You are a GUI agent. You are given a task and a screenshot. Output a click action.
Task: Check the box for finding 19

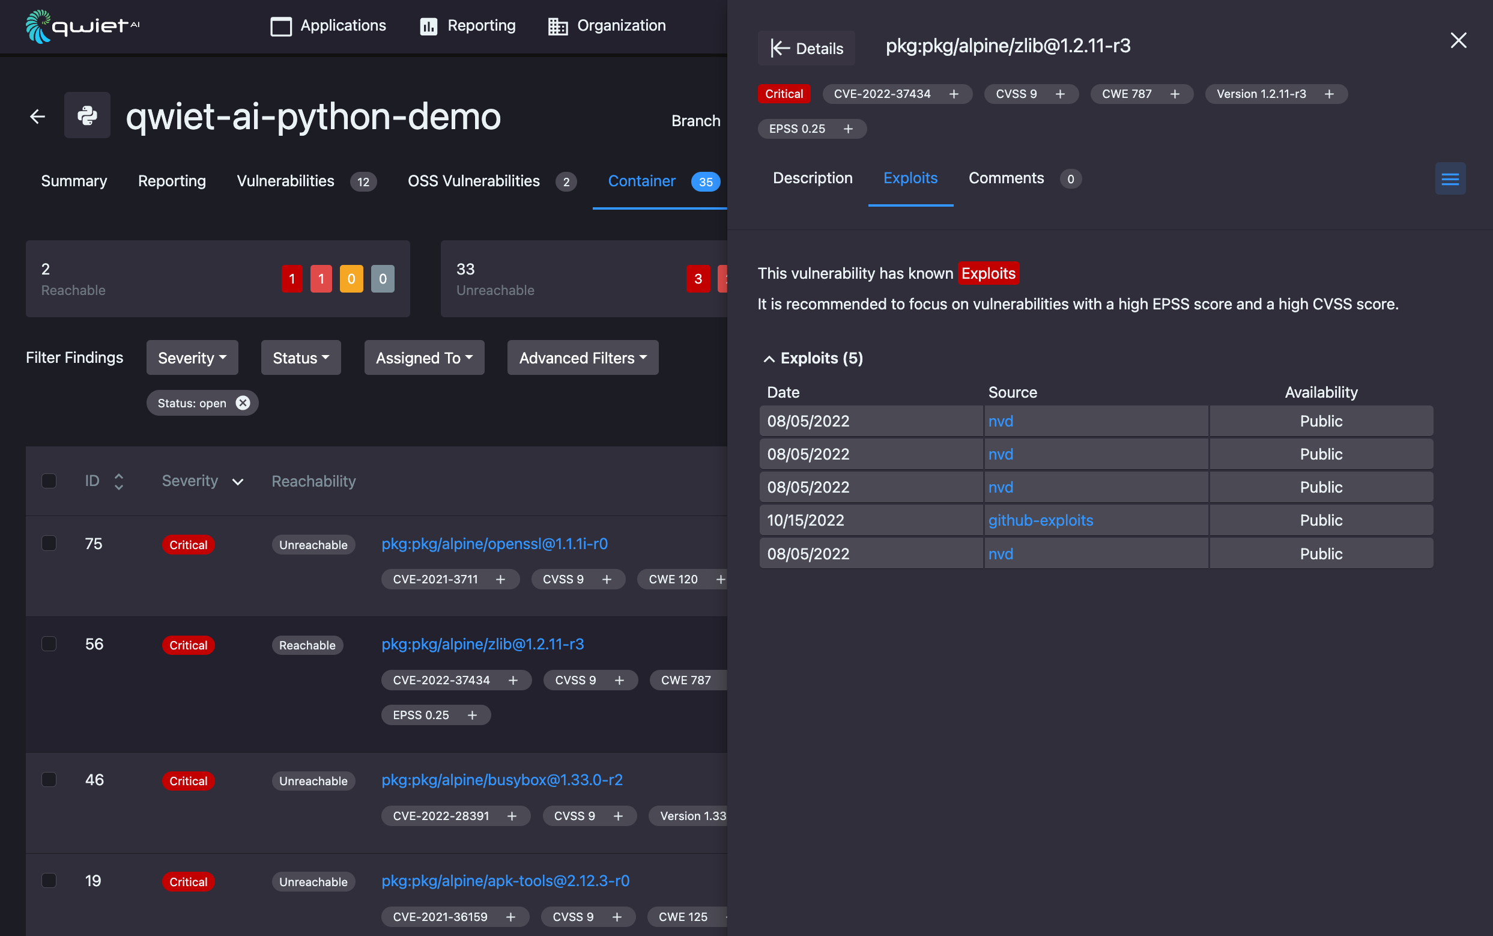pos(49,880)
